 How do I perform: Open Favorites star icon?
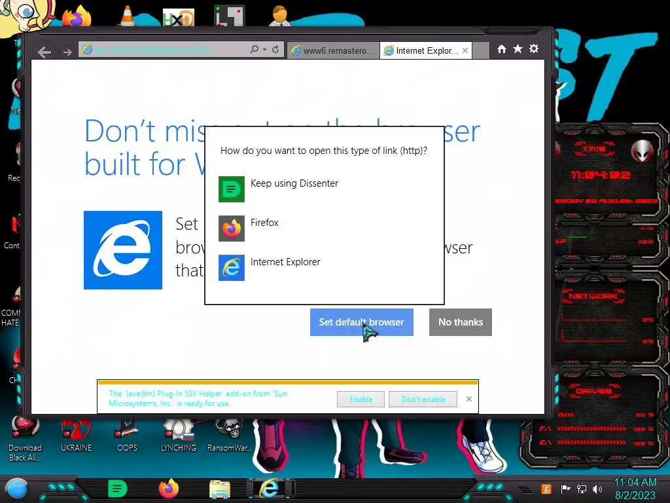[518, 49]
